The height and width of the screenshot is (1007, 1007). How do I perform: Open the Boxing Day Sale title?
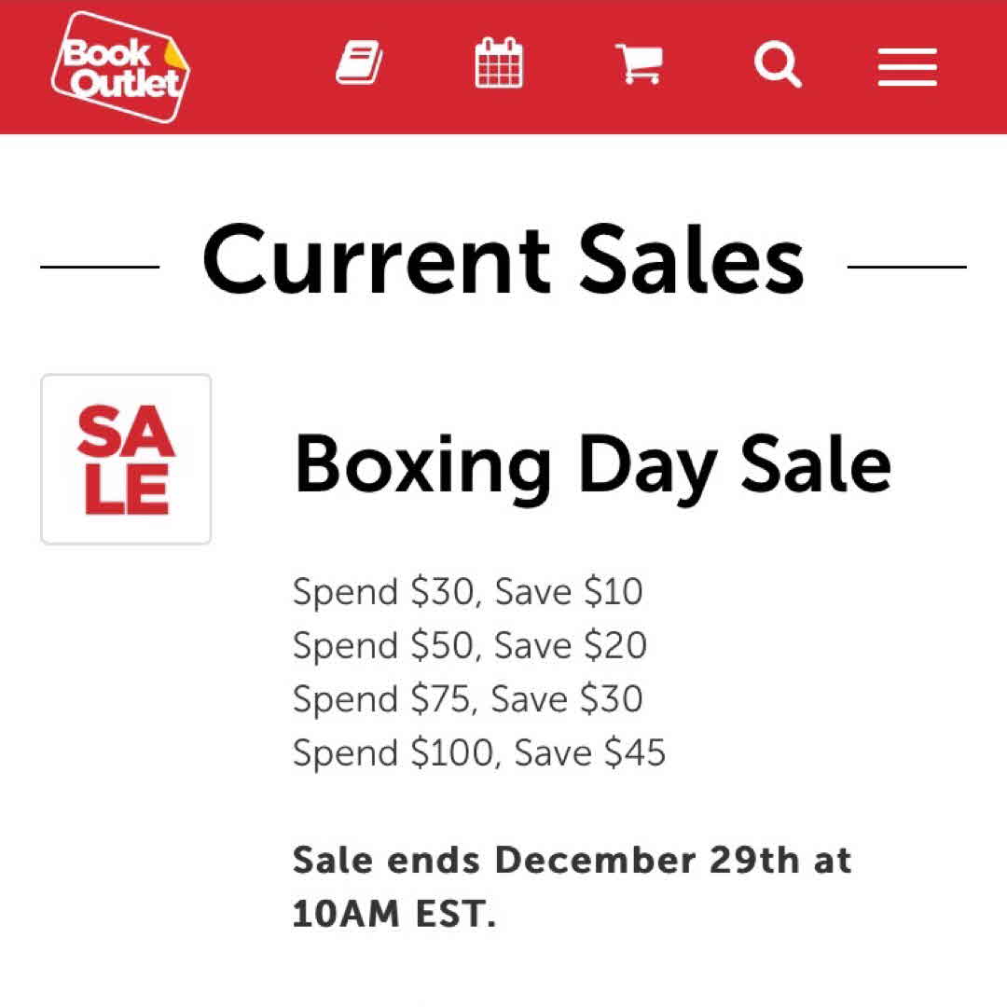(x=592, y=464)
